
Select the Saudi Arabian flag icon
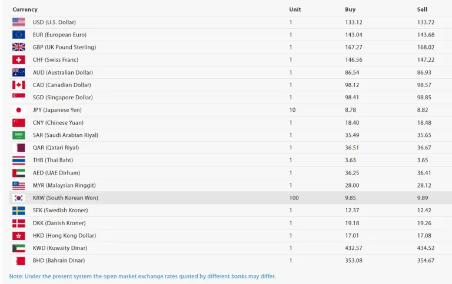(x=18, y=135)
